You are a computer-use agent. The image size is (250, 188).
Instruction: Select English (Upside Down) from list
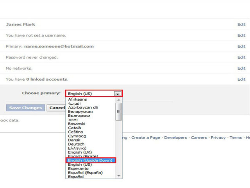91,160
